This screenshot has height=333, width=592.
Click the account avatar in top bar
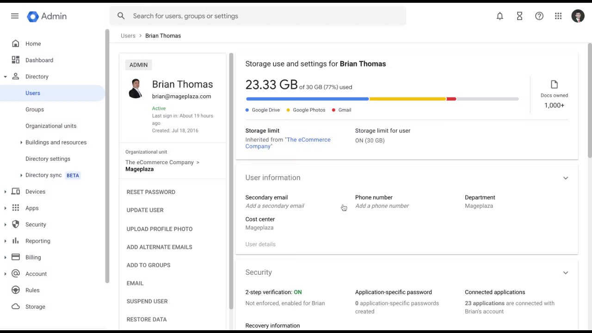[578, 16]
